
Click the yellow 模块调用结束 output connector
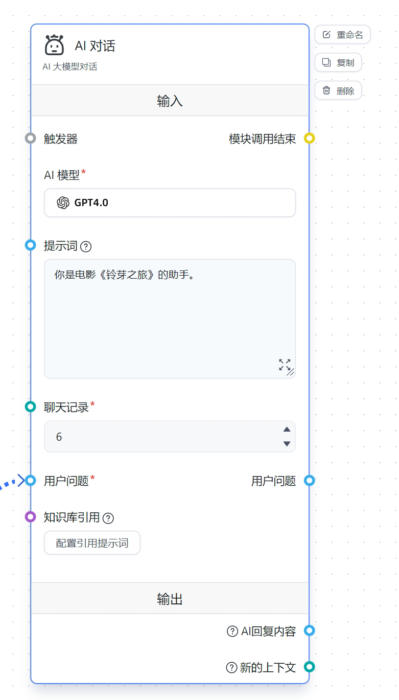click(310, 138)
